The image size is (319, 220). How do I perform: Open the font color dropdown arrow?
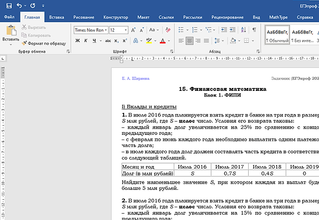click(x=169, y=41)
